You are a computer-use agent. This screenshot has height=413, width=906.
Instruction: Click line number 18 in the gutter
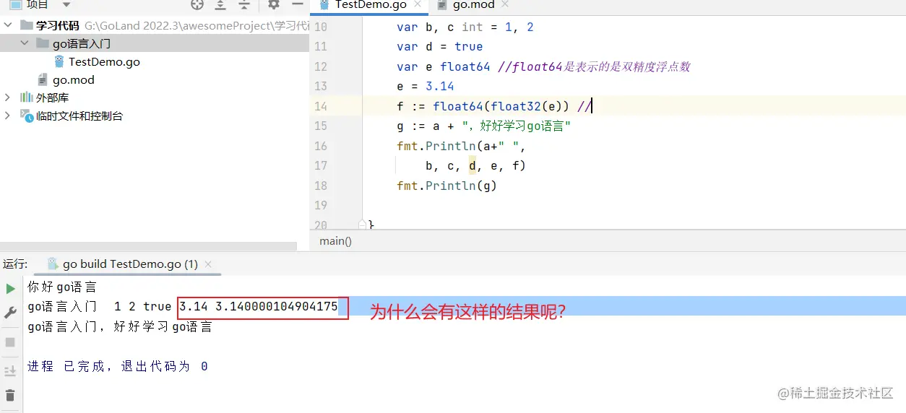320,186
